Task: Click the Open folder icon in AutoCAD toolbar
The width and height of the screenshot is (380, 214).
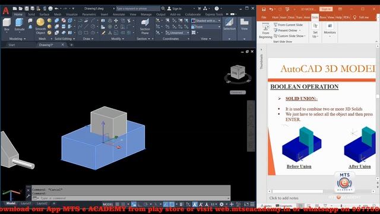Action: pos(21,8)
